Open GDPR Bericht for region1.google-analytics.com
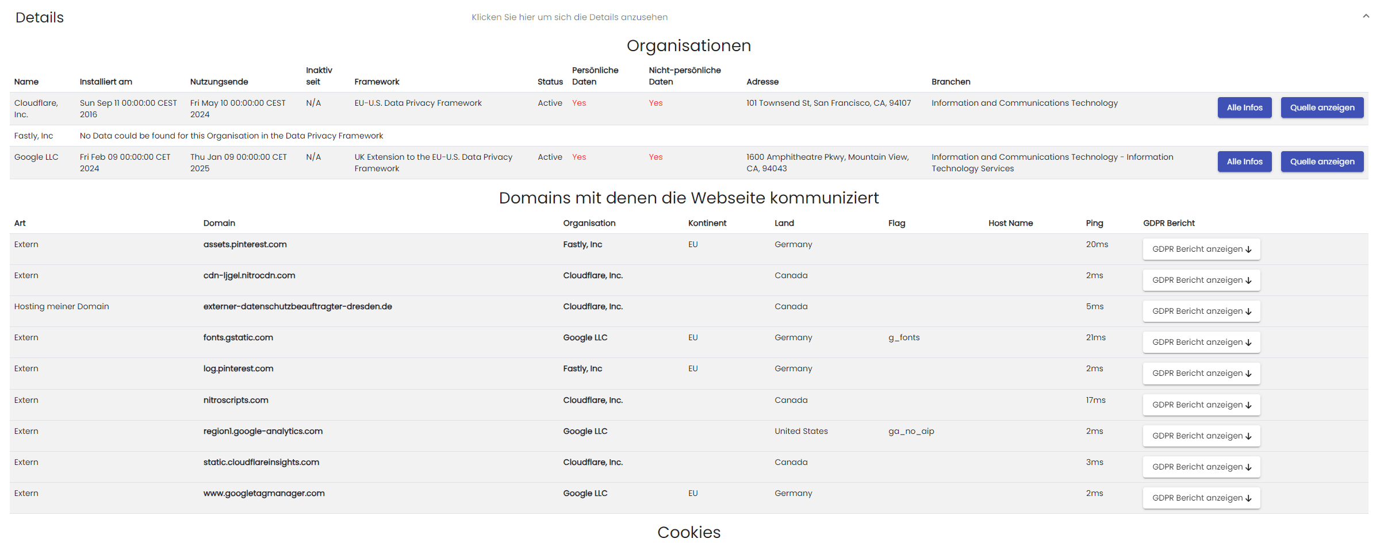 coord(1201,436)
